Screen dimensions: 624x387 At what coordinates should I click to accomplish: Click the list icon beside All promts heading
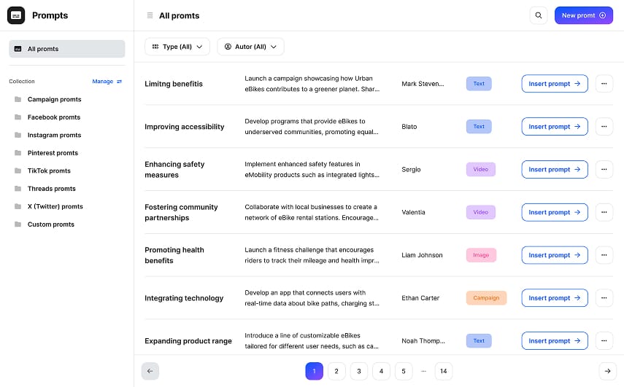(150, 15)
